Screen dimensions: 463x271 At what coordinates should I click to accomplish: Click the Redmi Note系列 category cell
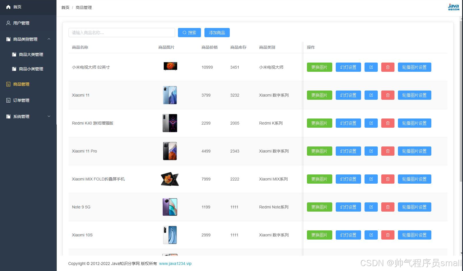coord(274,207)
